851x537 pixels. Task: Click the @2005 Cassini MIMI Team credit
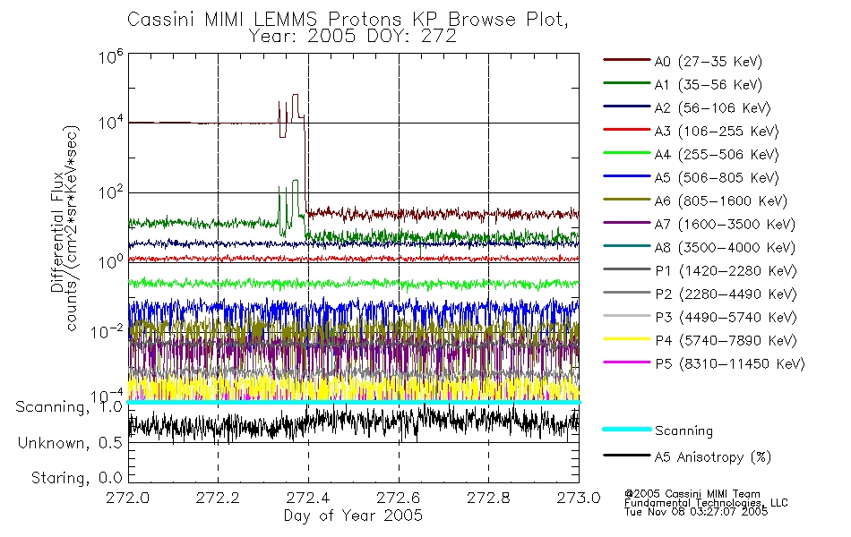[x=692, y=494]
